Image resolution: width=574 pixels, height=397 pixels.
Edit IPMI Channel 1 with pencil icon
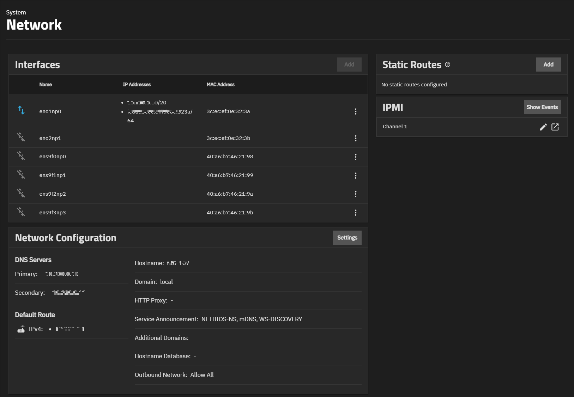pyautogui.click(x=543, y=127)
